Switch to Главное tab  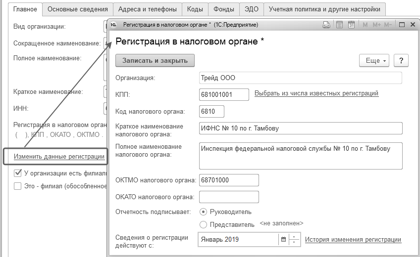point(25,9)
